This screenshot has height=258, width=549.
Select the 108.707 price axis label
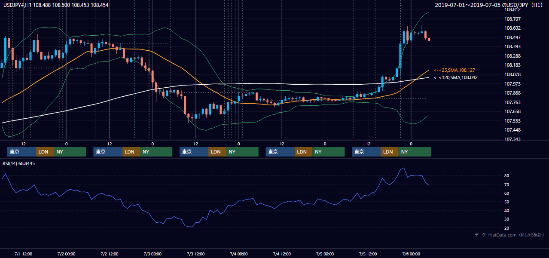point(512,19)
